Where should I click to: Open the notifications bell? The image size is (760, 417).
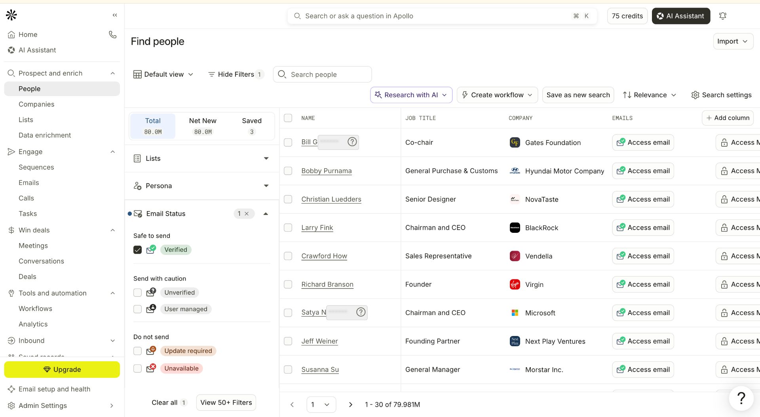pos(723,16)
